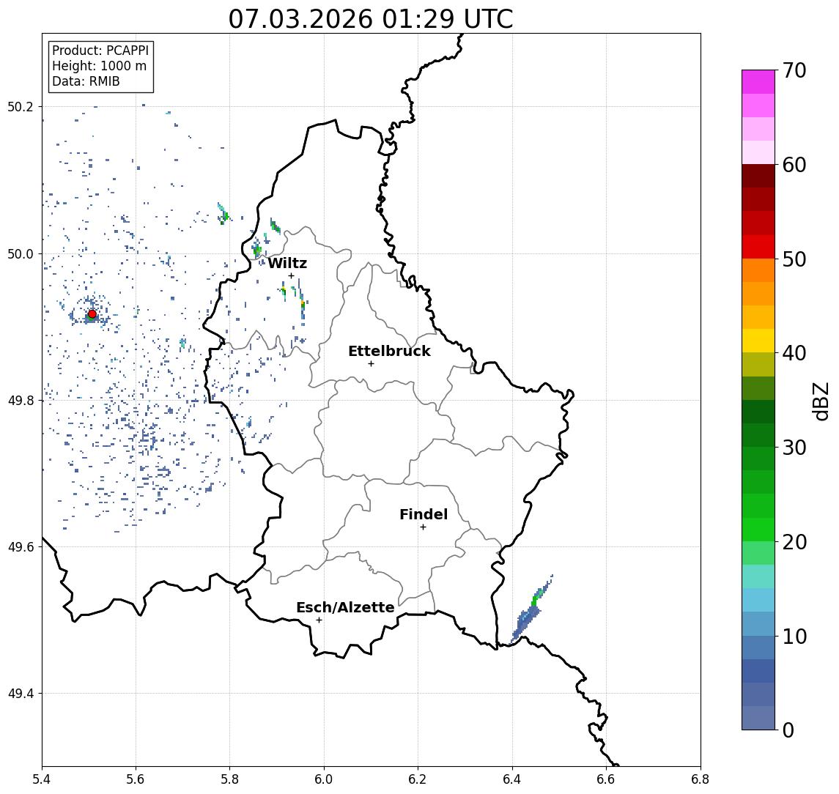Click the longitude tick label 6.4
839x794 pixels.
[512, 779]
